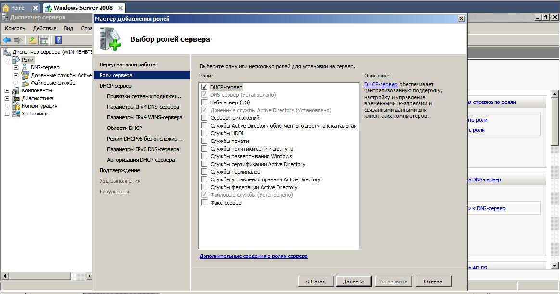Click the Windows Server 2008 tab icon

tap(48, 8)
